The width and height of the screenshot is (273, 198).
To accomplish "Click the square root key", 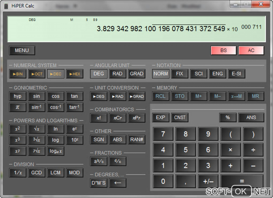I will pyautogui.click(x=37, y=129).
